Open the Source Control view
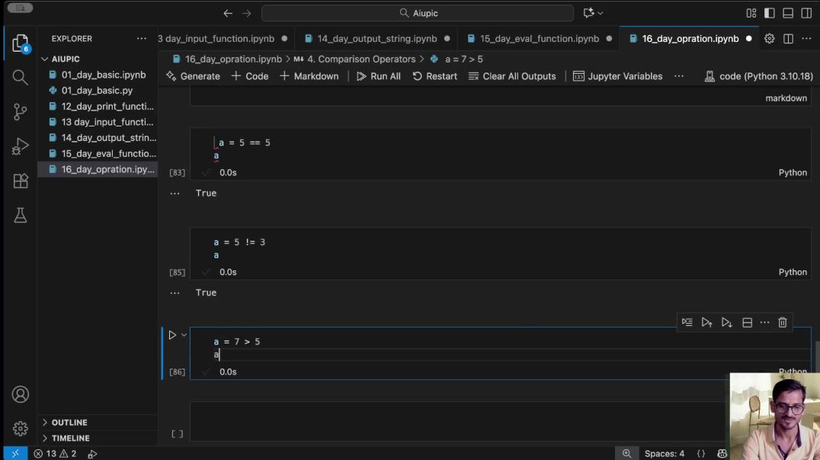Image resolution: width=820 pixels, height=460 pixels. [x=21, y=112]
